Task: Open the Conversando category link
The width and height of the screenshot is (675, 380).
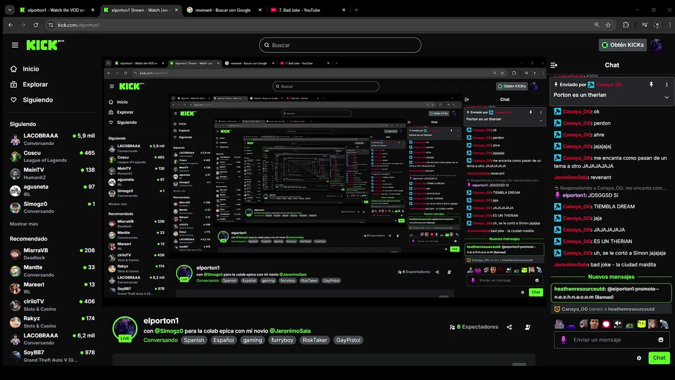Action: point(160,340)
